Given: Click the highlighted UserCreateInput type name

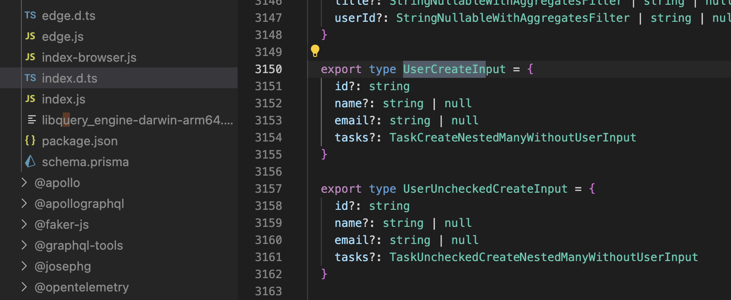Looking at the screenshot, I should pyautogui.click(x=444, y=69).
